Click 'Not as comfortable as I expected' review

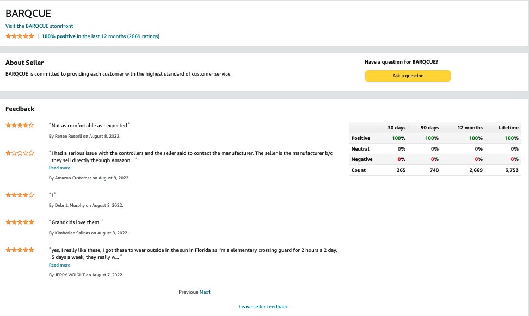(89, 126)
